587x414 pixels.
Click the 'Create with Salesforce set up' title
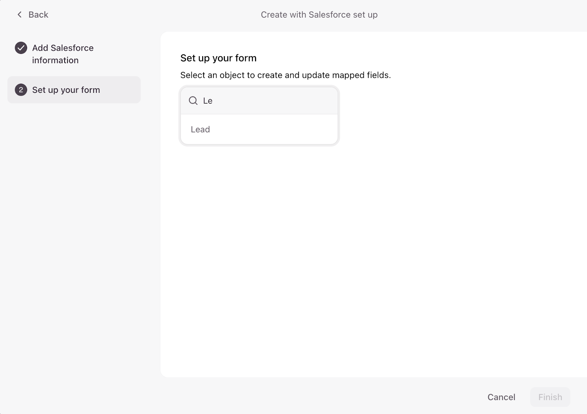tap(319, 15)
